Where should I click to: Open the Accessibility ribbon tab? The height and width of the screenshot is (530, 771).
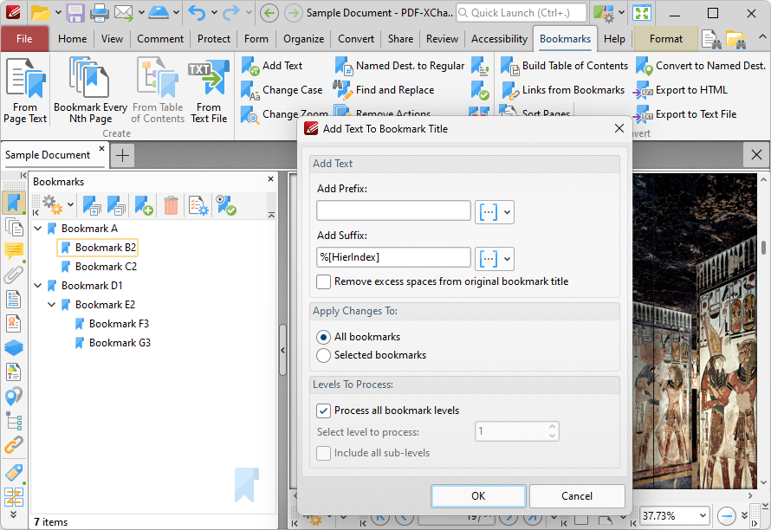499,39
